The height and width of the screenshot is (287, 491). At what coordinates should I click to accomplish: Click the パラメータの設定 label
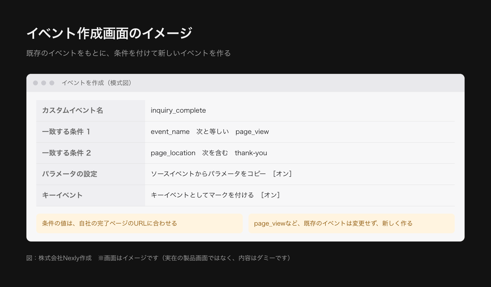(x=70, y=174)
